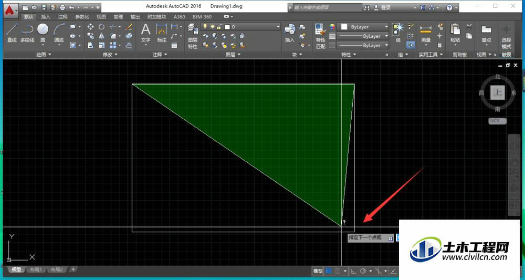Screen dimensions: 525x280
Task: Switch to Layout1 (布局1) tab
Action: click(36, 269)
